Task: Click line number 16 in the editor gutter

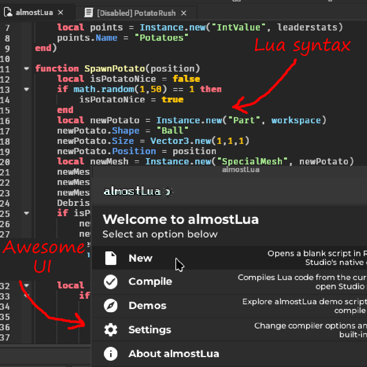Action: 12,120
